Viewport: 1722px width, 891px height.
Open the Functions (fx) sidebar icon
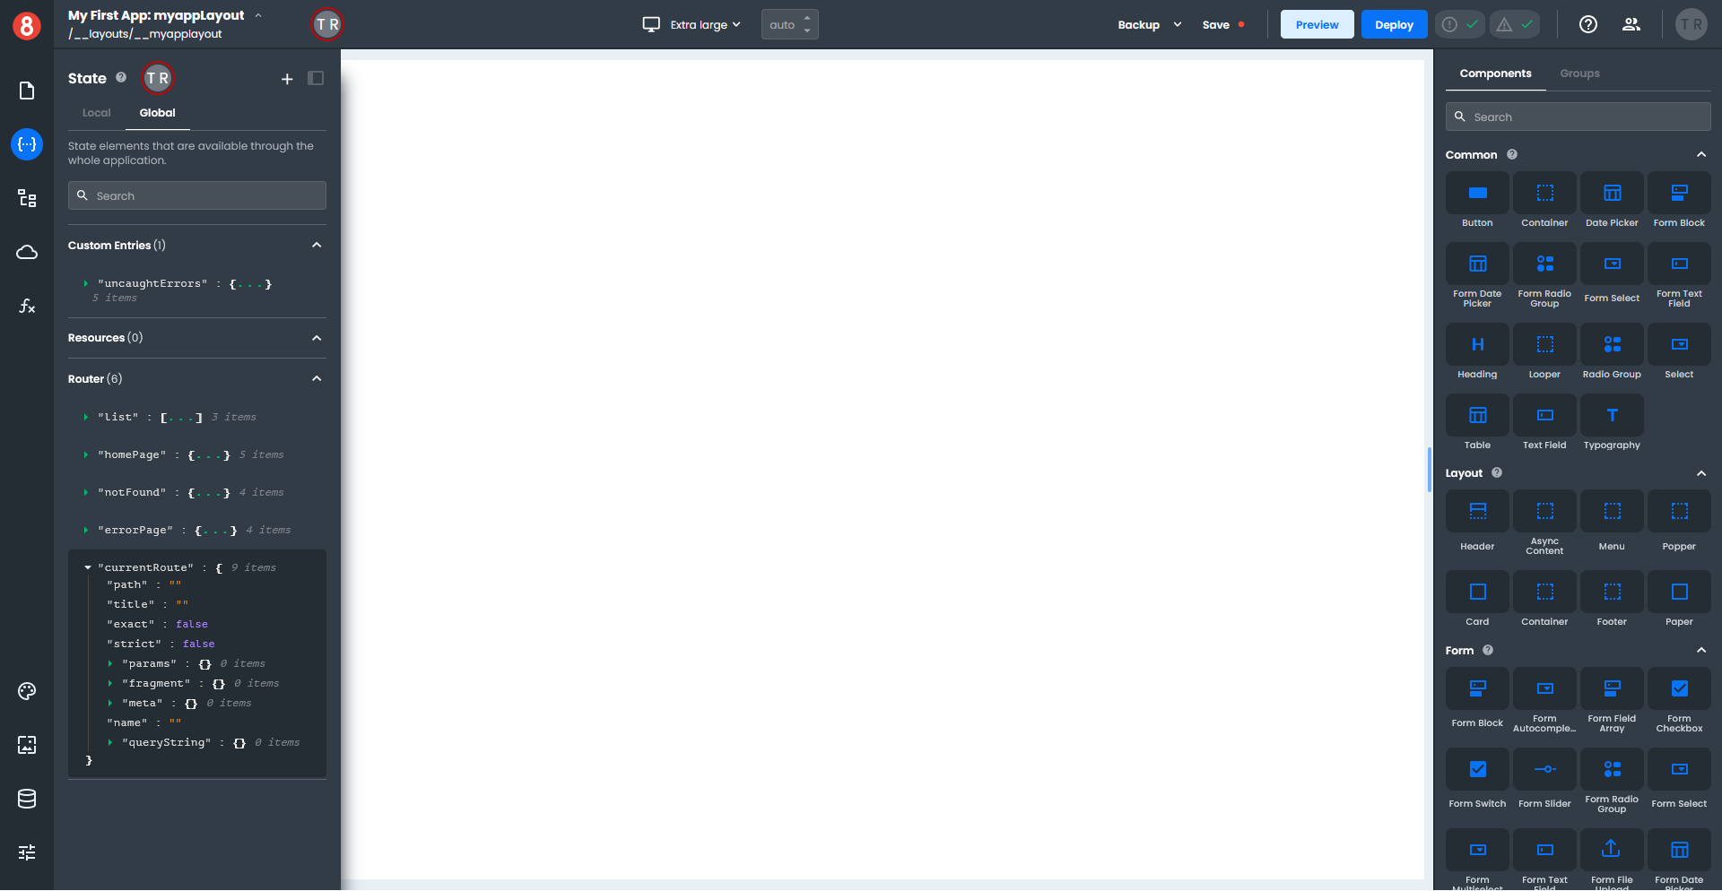(27, 306)
